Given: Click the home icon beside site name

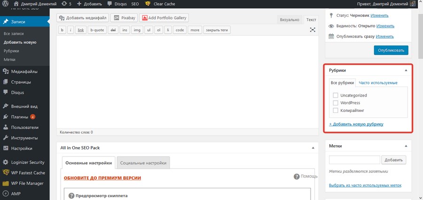Looking at the screenshot, I should pyautogui.click(x=16, y=4).
